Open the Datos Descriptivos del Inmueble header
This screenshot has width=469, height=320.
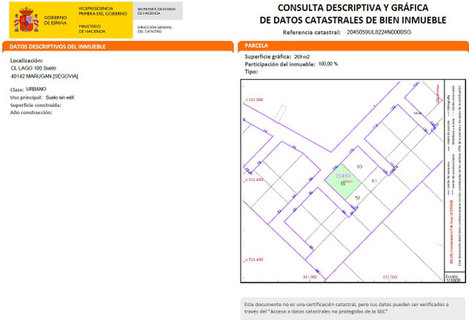(x=57, y=46)
